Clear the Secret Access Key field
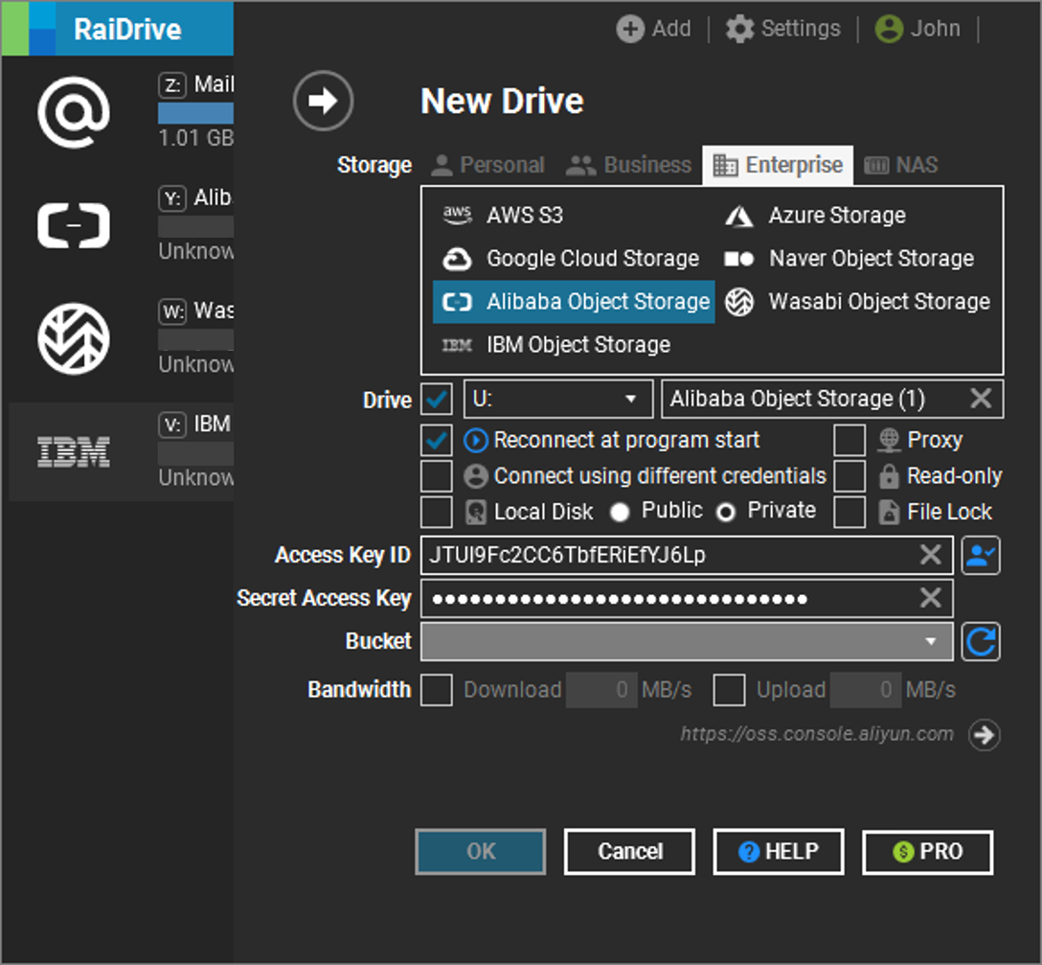This screenshot has height=965, width=1042. (x=930, y=598)
